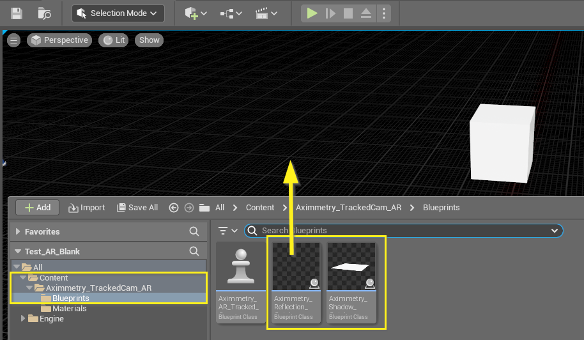584x340 pixels.
Task: Select the Aximmetry_Reflection_ blueprint asset
Action: point(296,283)
